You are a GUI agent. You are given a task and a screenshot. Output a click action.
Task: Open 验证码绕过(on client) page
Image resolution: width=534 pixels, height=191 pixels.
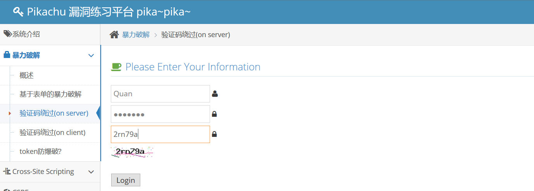(52, 132)
